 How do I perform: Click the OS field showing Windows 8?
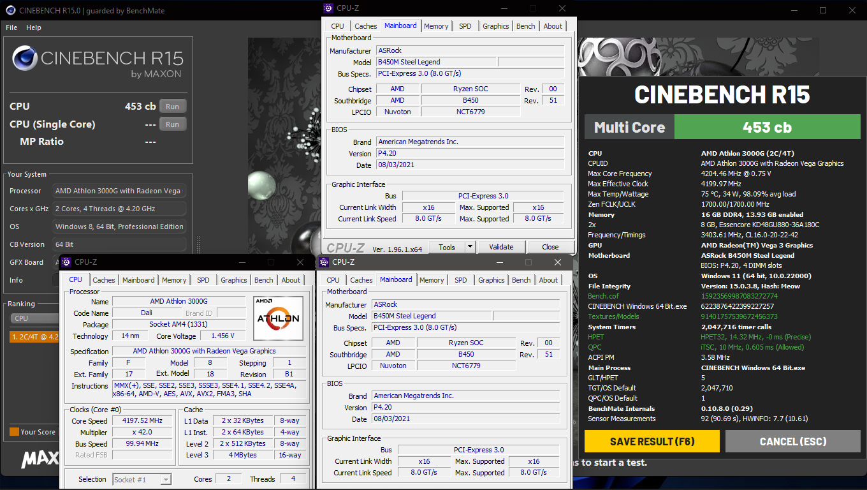pyautogui.click(x=120, y=226)
